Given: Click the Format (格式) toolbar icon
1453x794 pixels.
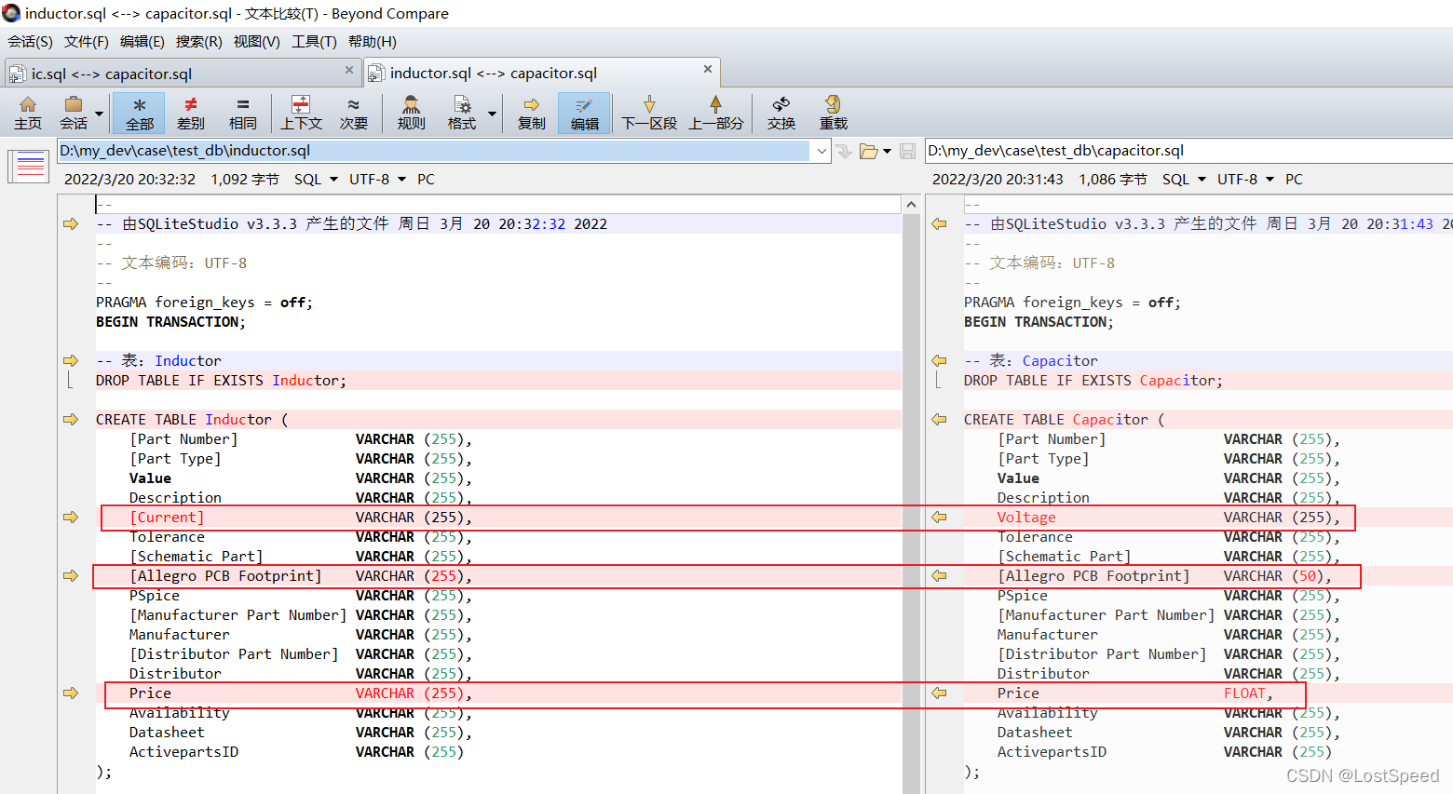Looking at the screenshot, I should click(462, 113).
